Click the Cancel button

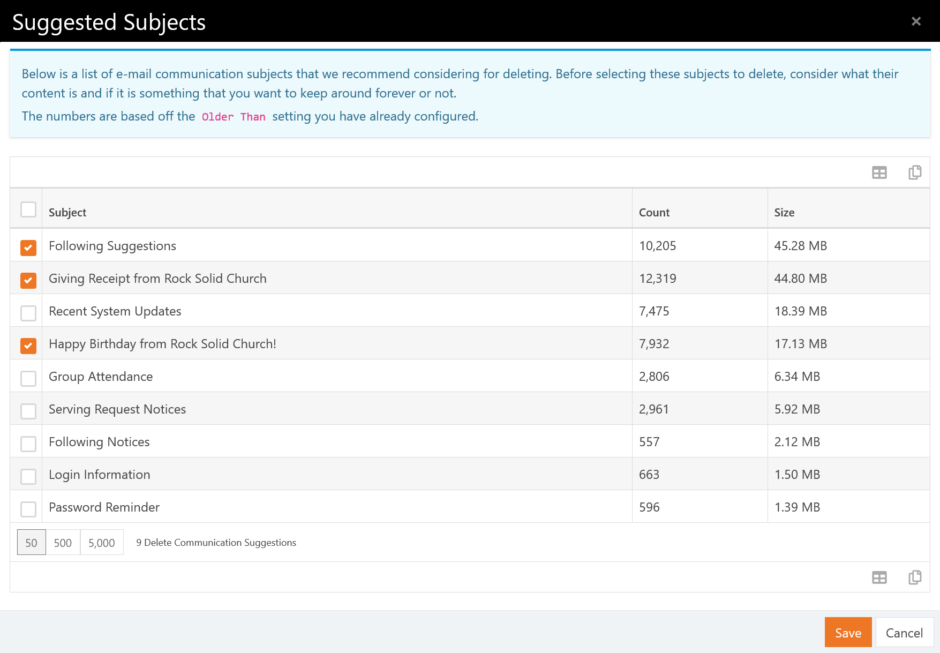pyautogui.click(x=904, y=633)
